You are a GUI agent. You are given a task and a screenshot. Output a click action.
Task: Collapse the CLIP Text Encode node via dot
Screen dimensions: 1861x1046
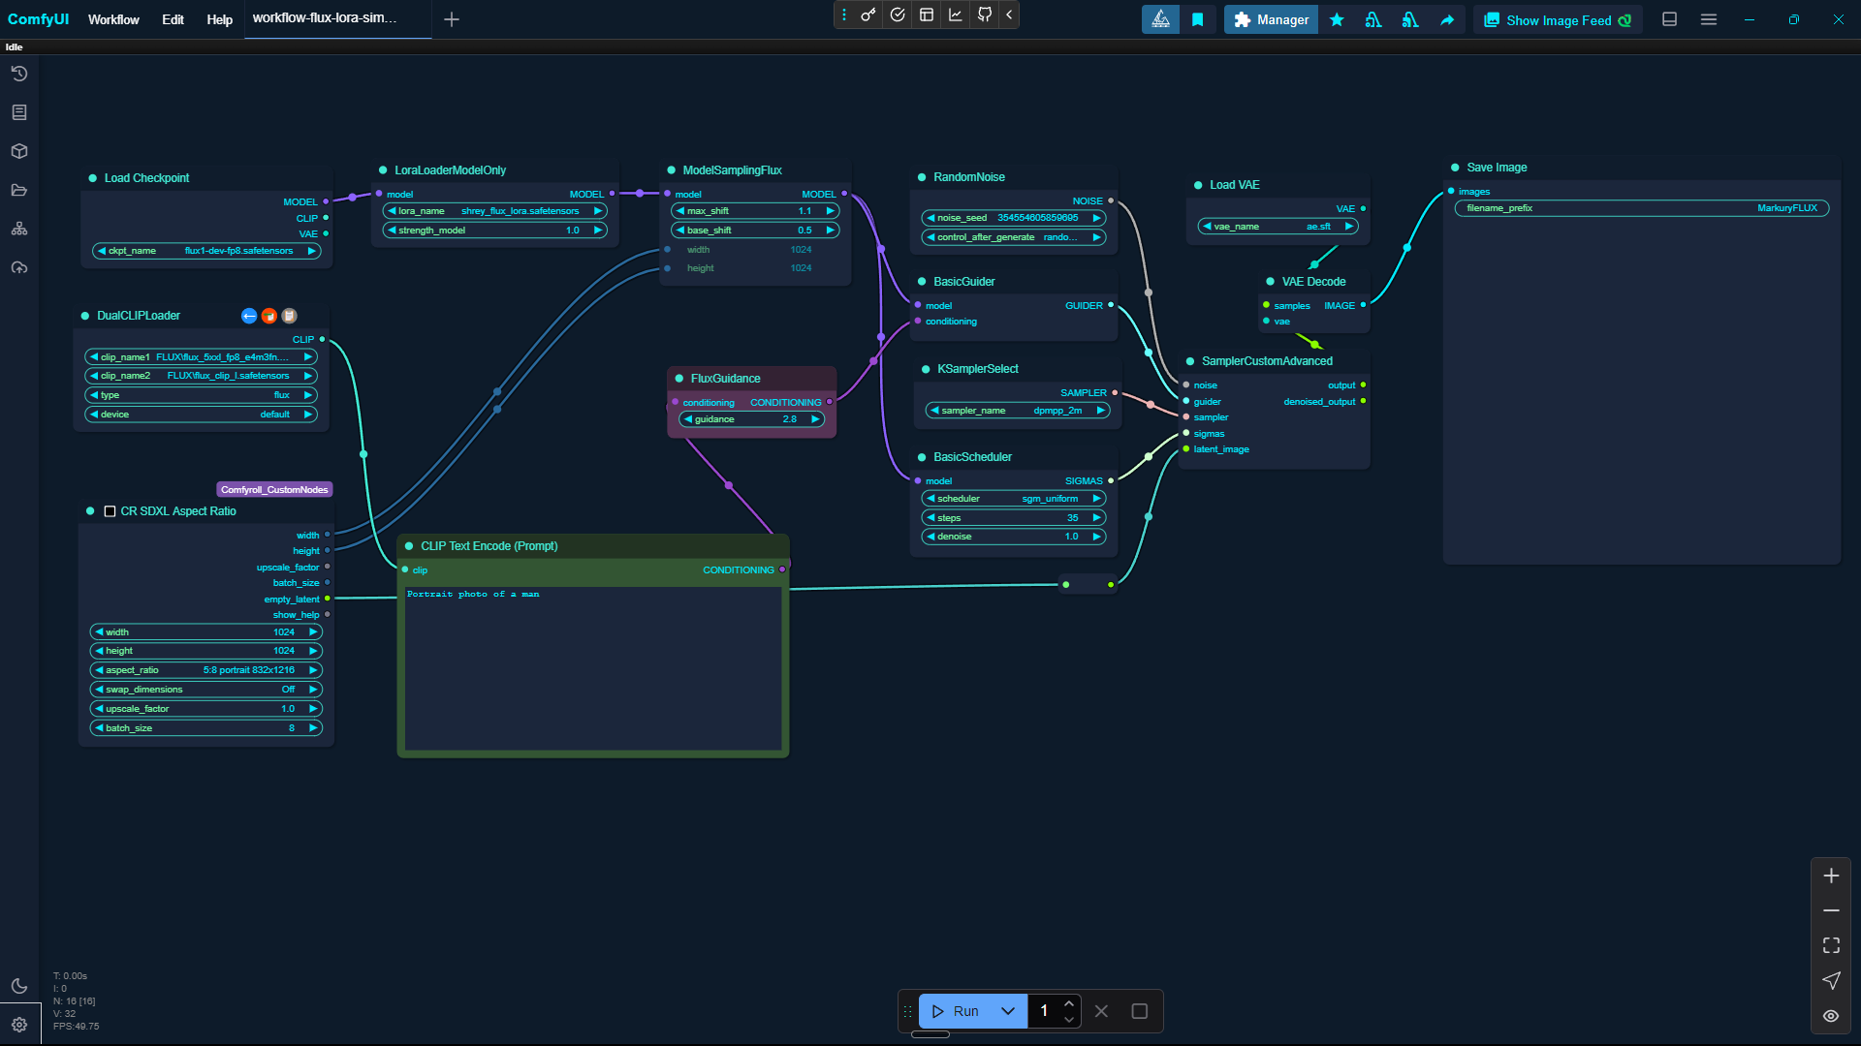point(409,546)
